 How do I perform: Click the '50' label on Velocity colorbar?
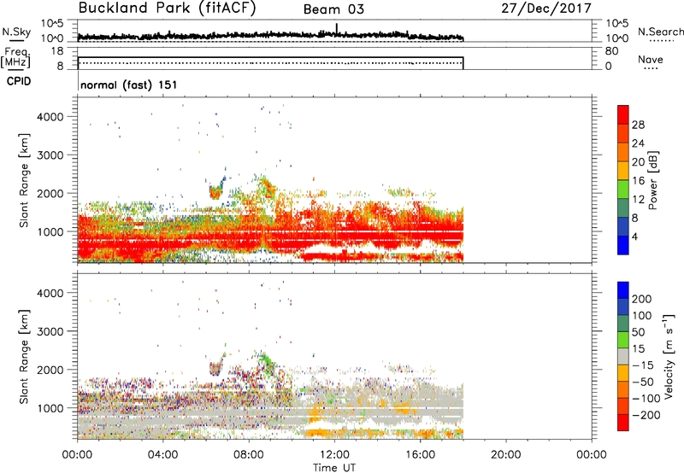(x=638, y=332)
